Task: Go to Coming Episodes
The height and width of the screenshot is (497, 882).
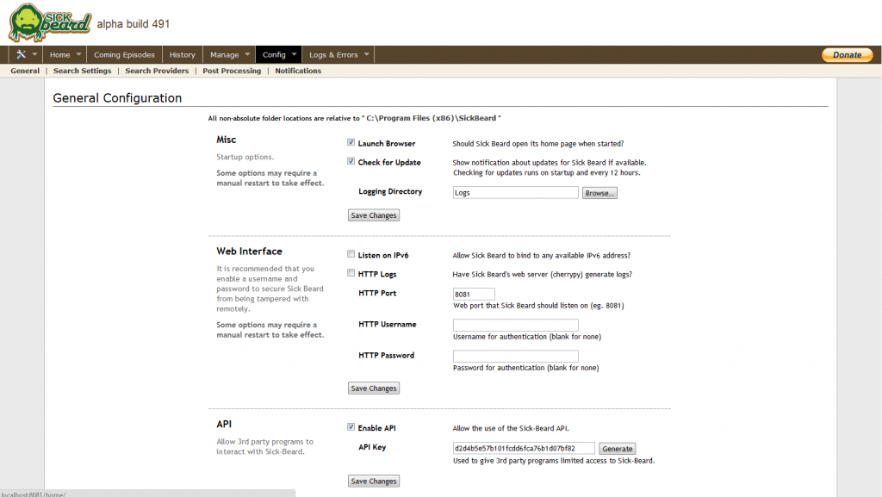Action: coord(124,54)
